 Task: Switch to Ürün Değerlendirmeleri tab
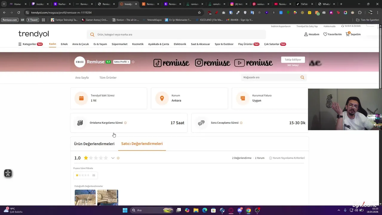point(94,144)
